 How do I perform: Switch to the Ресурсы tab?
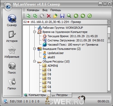click(x=61, y=95)
